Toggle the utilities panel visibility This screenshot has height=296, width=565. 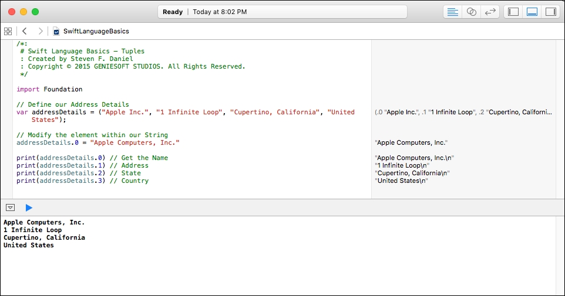coord(550,12)
